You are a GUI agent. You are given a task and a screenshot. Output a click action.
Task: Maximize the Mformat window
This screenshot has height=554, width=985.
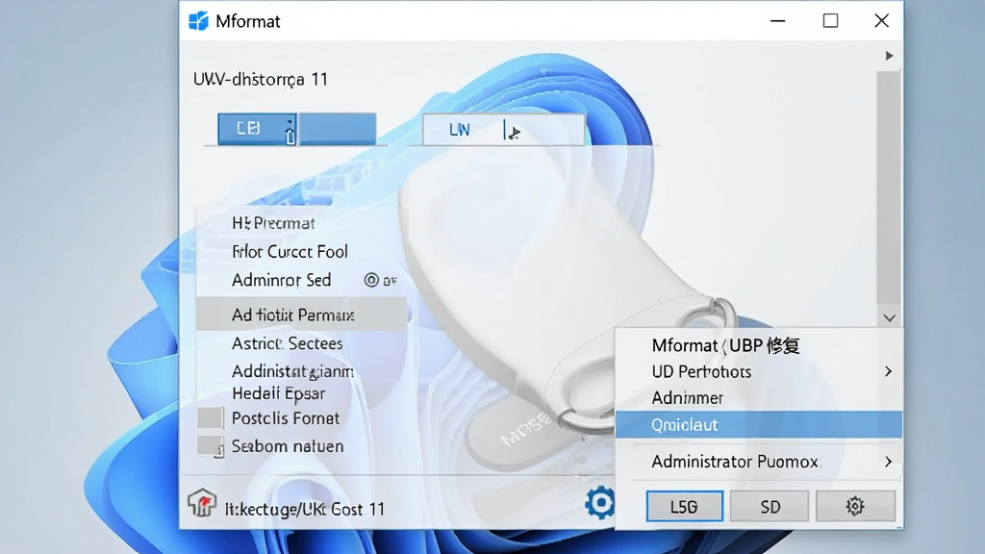click(x=830, y=21)
